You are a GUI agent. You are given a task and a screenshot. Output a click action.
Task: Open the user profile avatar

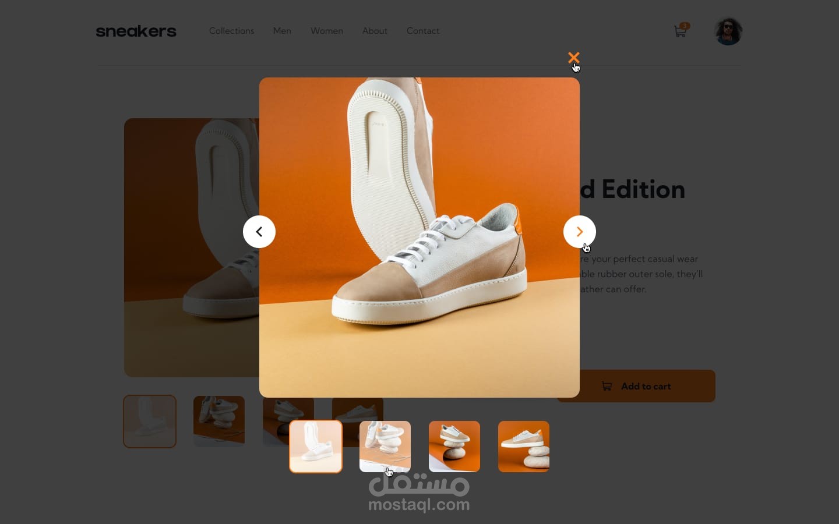[728, 31]
